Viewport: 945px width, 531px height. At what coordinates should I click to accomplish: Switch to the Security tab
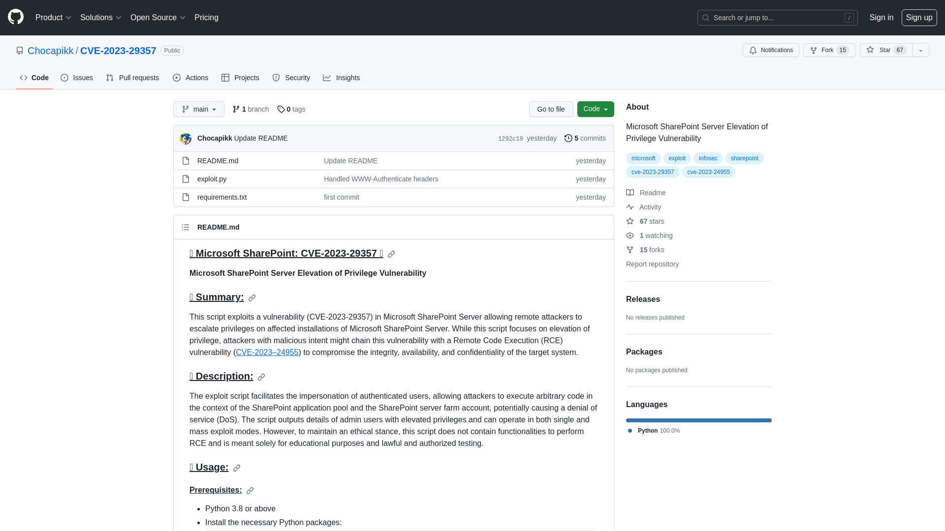pos(291,78)
